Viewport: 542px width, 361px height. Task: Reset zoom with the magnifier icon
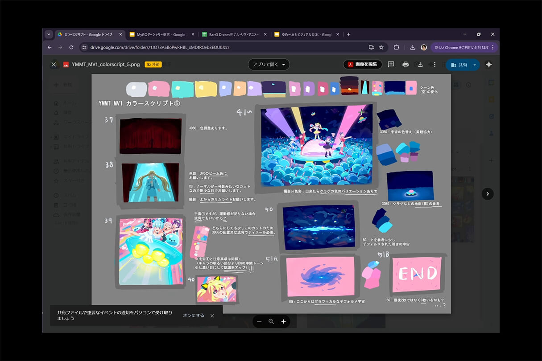click(x=271, y=321)
